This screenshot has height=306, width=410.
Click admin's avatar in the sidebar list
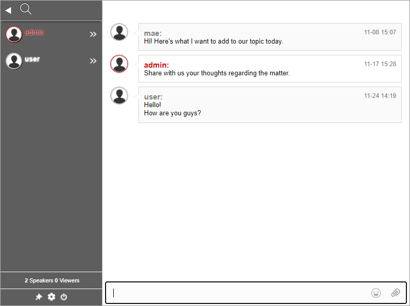pyautogui.click(x=14, y=34)
